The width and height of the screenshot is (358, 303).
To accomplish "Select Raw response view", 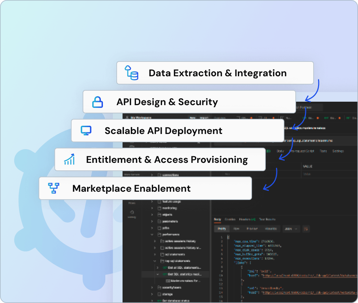I will [x=236, y=229].
